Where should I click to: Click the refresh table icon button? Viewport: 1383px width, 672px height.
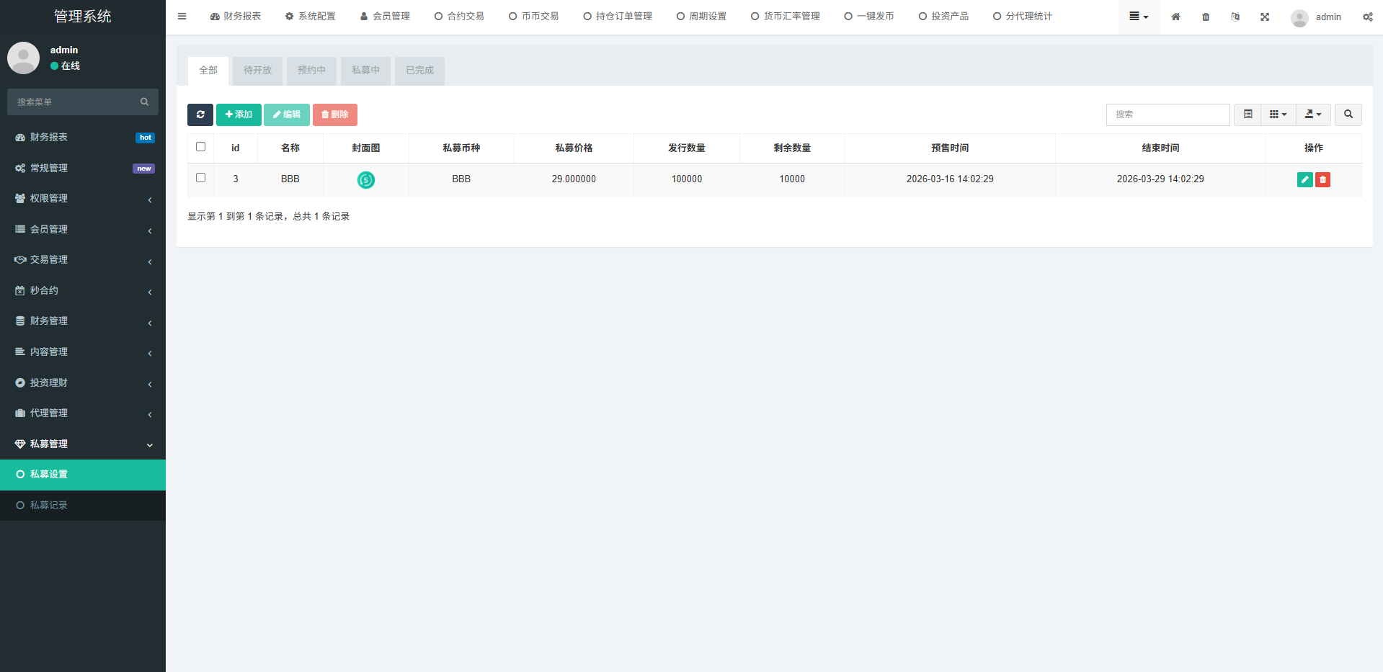[x=200, y=115]
